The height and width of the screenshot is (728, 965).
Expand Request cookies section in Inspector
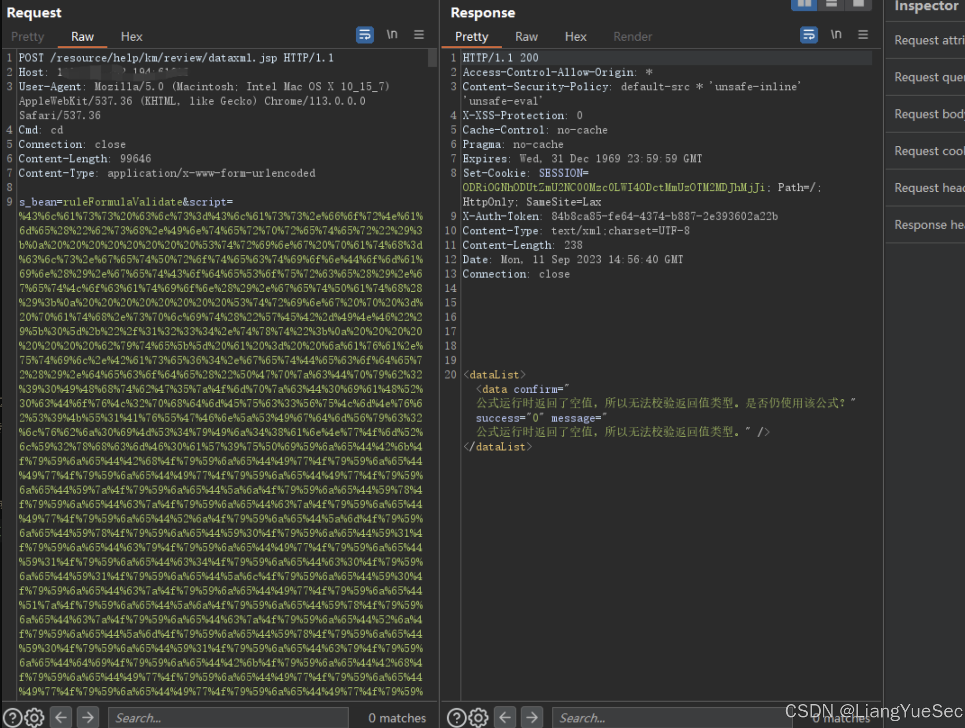[929, 151]
